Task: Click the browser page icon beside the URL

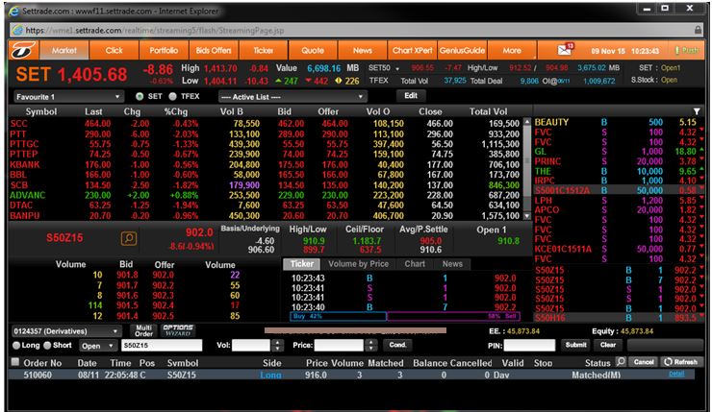Action: pos(17,30)
